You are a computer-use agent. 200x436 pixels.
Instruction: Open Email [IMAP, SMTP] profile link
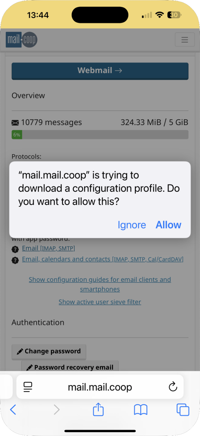tap(49, 248)
